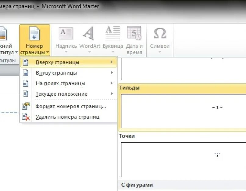The image size is (246, 191).
Task: Click the Номер страницы ribbon icon
Action: [34, 33]
